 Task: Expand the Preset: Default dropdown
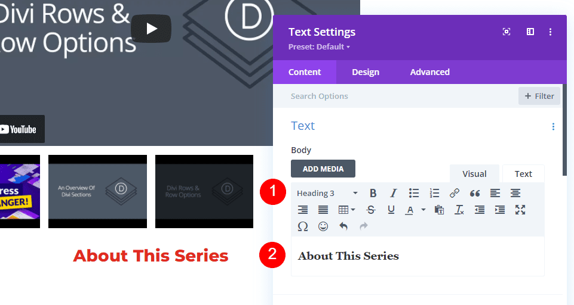pos(319,47)
